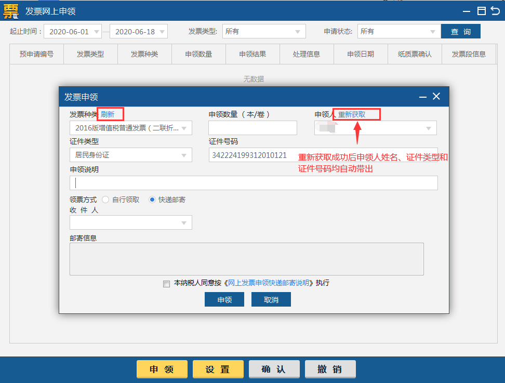Click the 取消 cancel button
Image resolution: width=505 pixels, height=383 pixels.
click(271, 299)
